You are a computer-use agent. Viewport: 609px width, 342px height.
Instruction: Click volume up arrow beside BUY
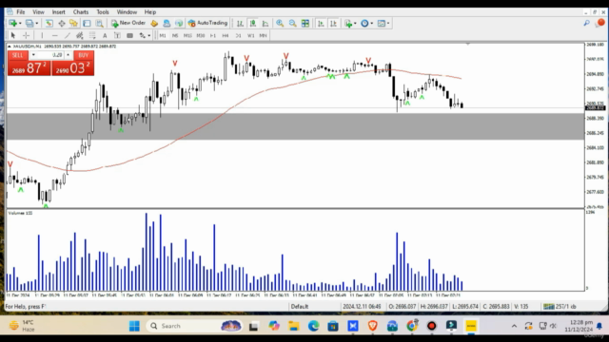(68, 55)
